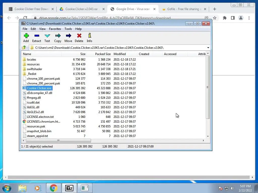Click the file list horizontal scrollbar thumb
The width and height of the screenshot is (258, 193).
coord(58,140)
